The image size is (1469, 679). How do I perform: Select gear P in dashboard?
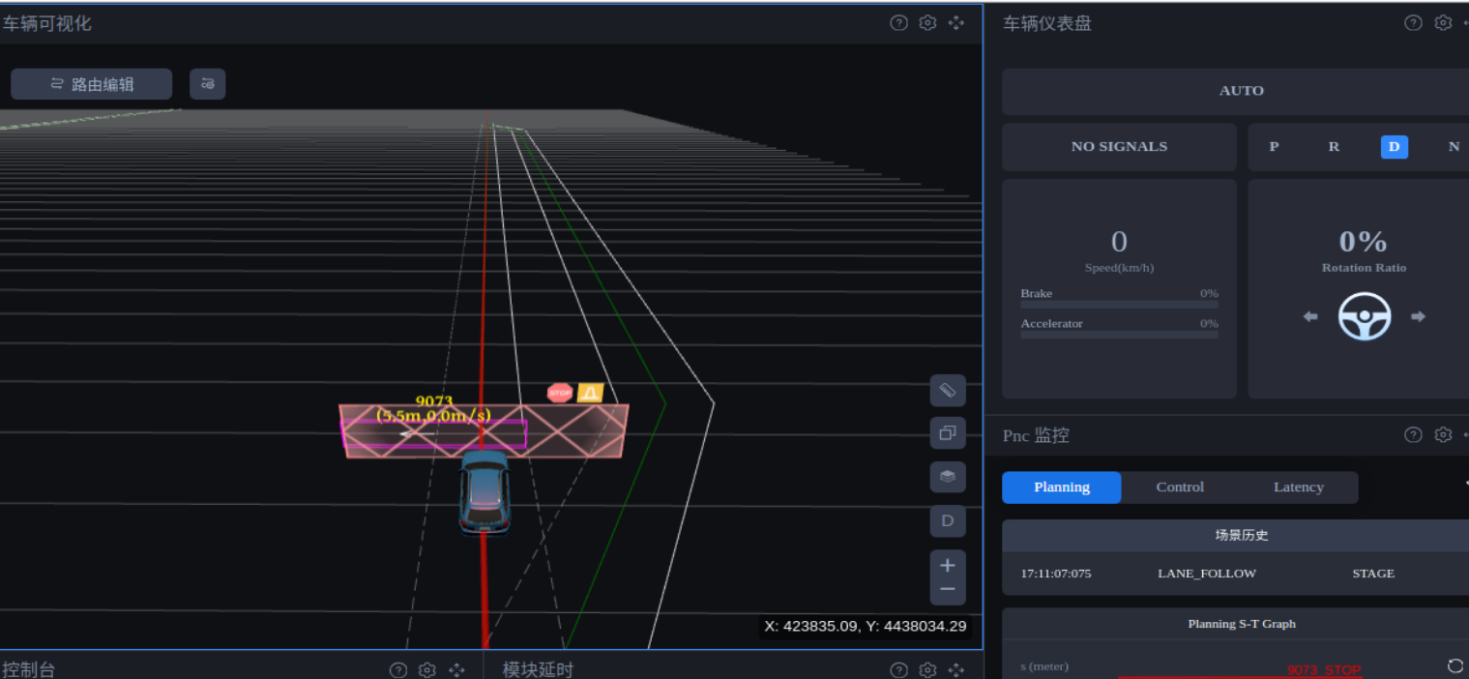[1274, 147]
